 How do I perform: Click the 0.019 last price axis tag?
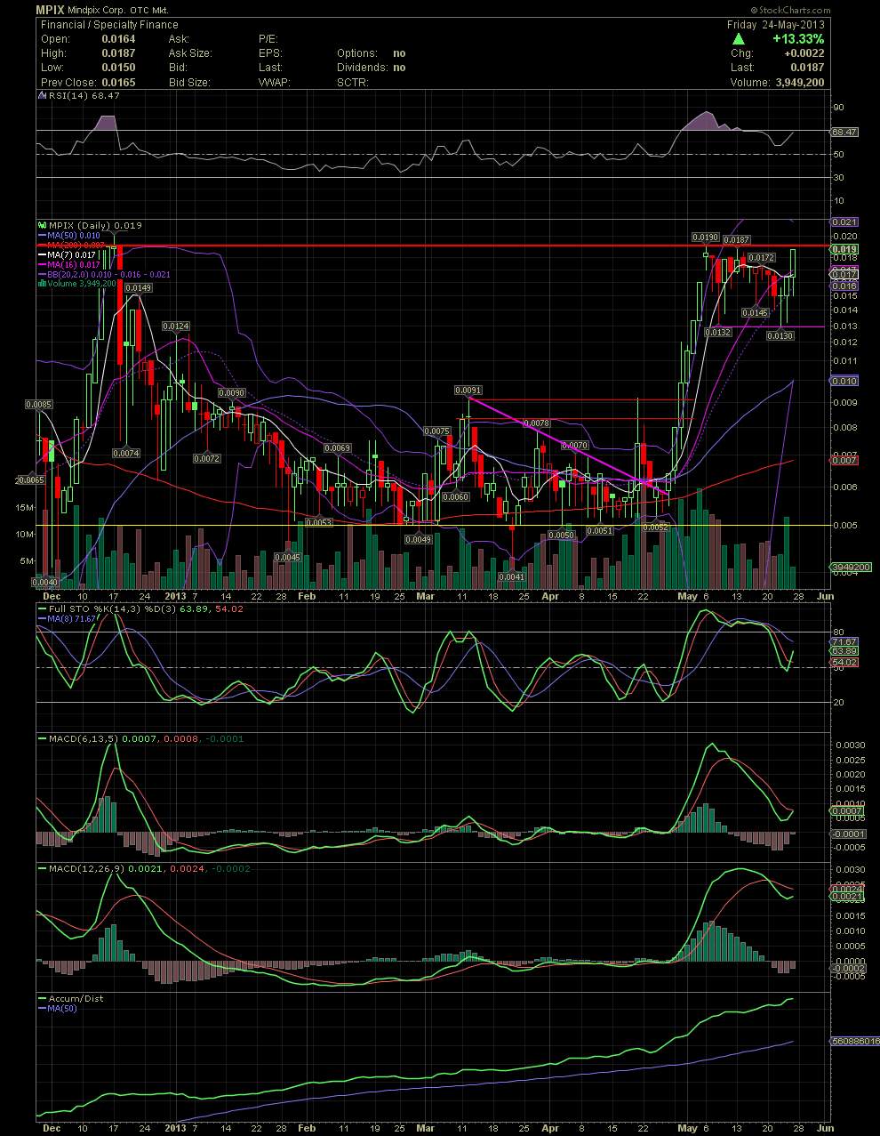(x=844, y=249)
